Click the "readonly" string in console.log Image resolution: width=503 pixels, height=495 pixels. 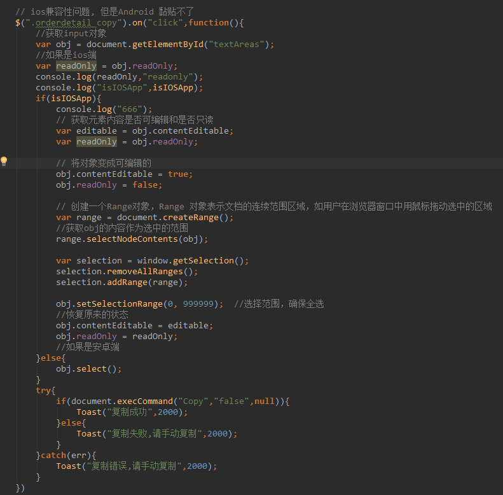(x=168, y=77)
